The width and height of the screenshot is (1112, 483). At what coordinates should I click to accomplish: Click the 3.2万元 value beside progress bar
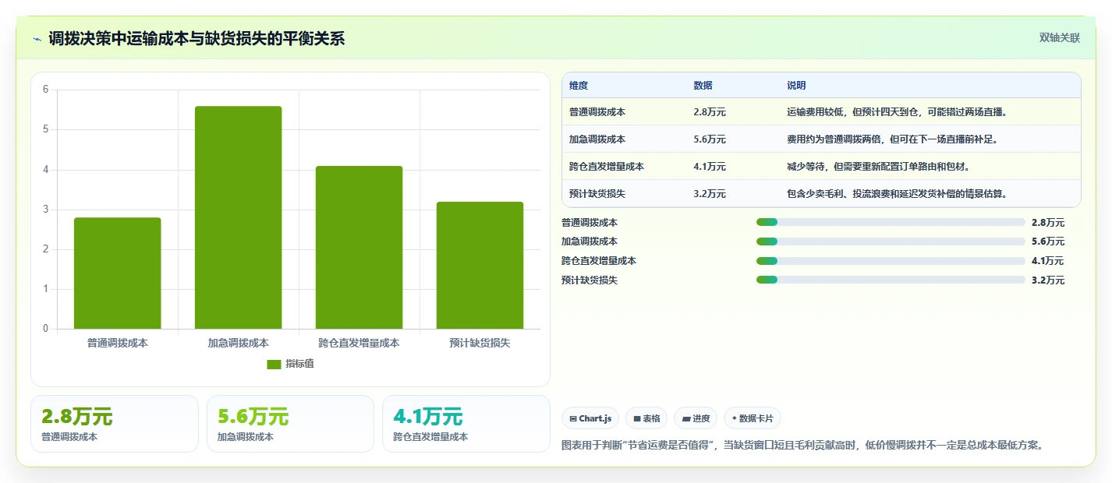[x=1047, y=280]
